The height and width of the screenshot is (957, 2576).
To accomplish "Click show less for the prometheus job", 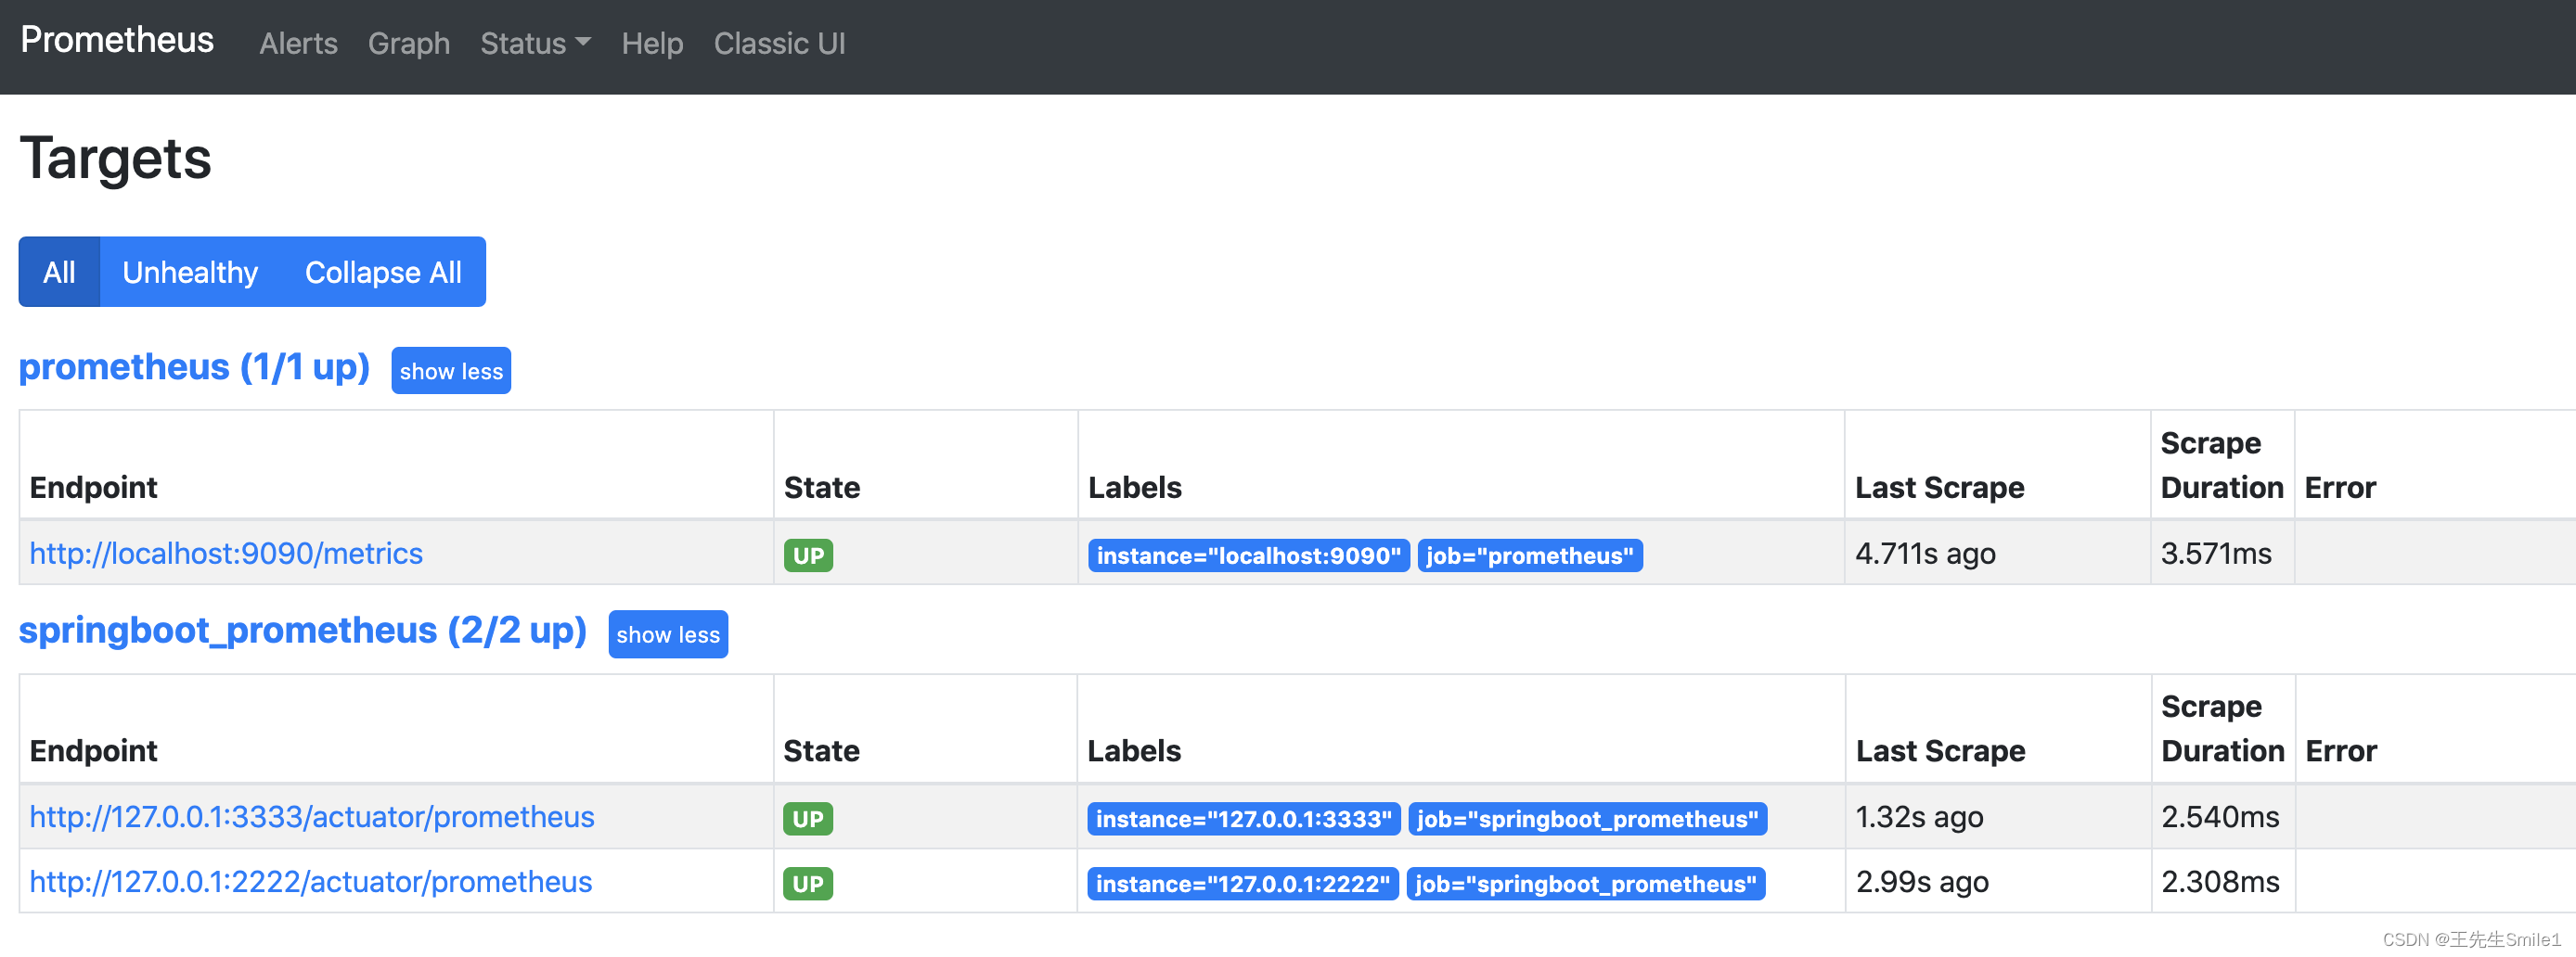I will click(451, 371).
